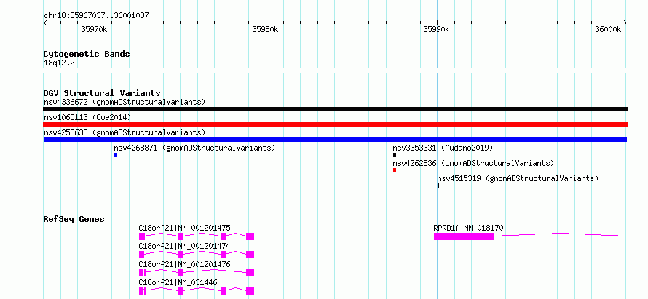This screenshot has height=299, width=648.
Task: Select the small blue nsv4268871 variant marker
Action: click(116, 155)
